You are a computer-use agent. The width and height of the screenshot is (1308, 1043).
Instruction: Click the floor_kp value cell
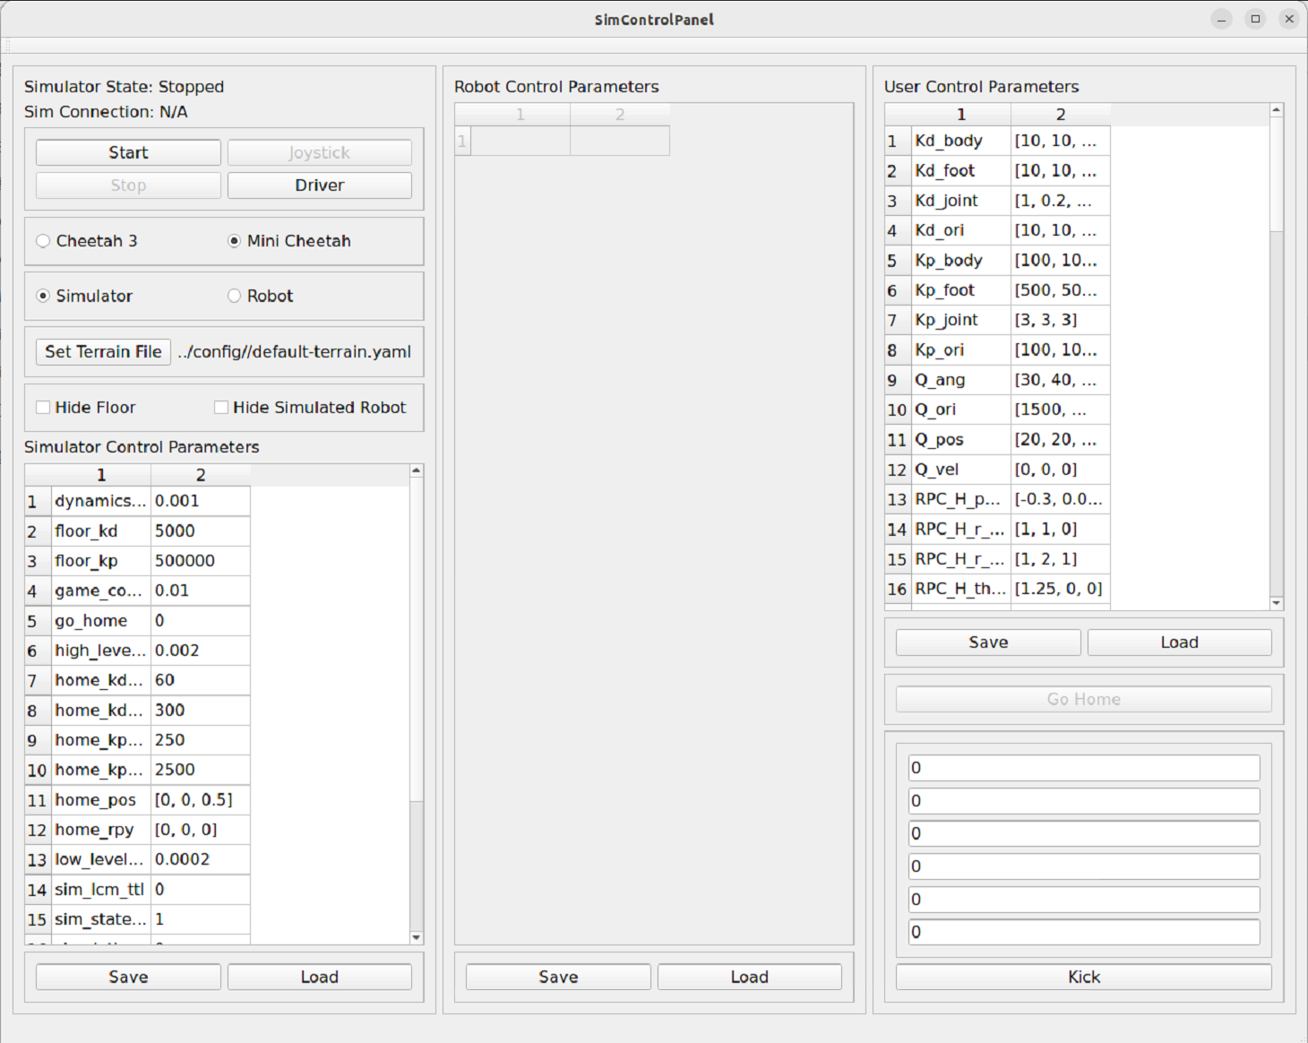tap(200, 561)
